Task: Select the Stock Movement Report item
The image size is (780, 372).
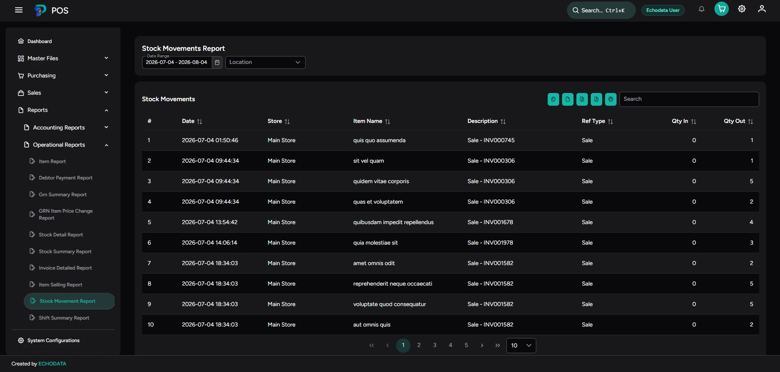Action: tap(69, 301)
